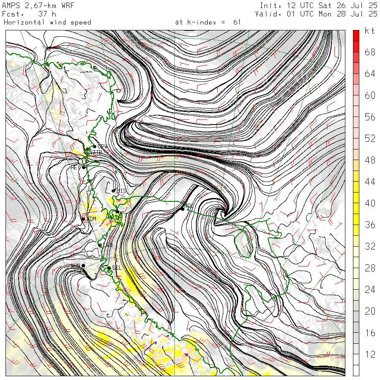Image resolution: width=380 pixels, height=380 pixels.
Task: Select the WHN station marker dot
Action: [83, 266]
